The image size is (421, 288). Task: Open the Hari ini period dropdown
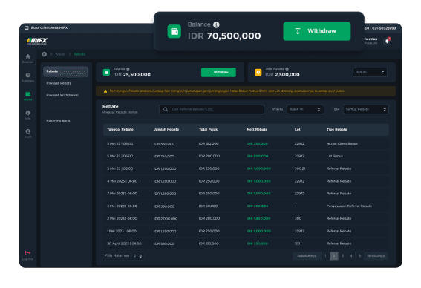point(370,73)
